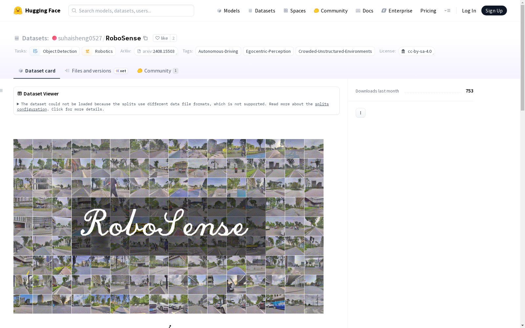Focus the search models, datasets, users field
This screenshot has width=525, height=328.
[x=131, y=10]
